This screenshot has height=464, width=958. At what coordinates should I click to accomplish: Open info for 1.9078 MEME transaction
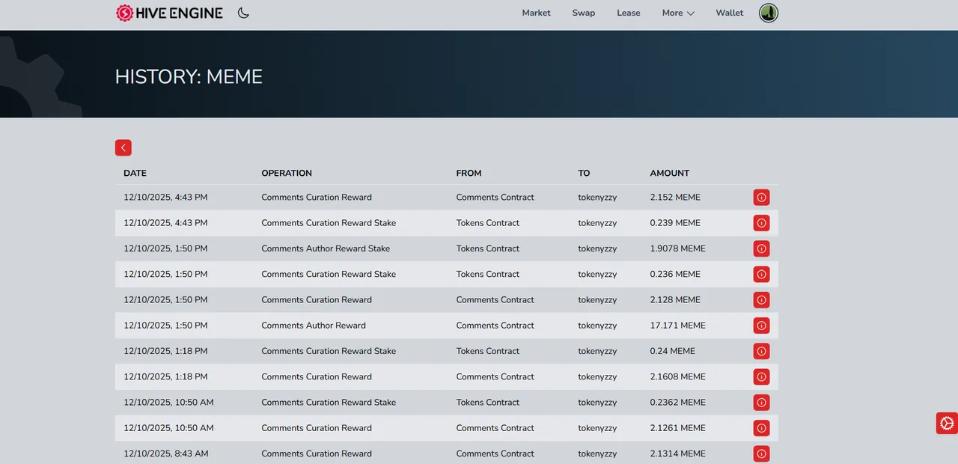pos(761,248)
